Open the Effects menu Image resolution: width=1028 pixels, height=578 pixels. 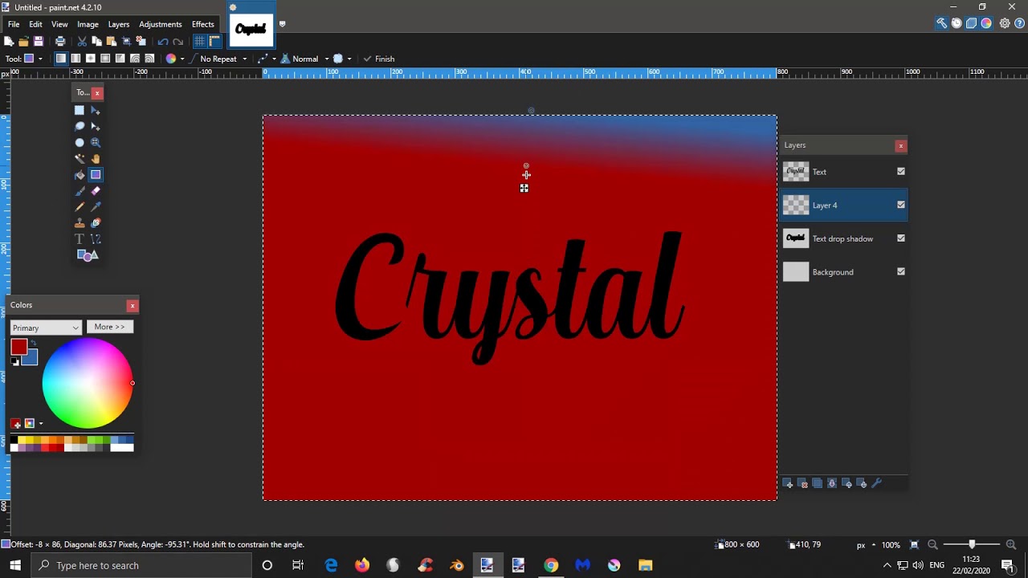pos(202,24)
